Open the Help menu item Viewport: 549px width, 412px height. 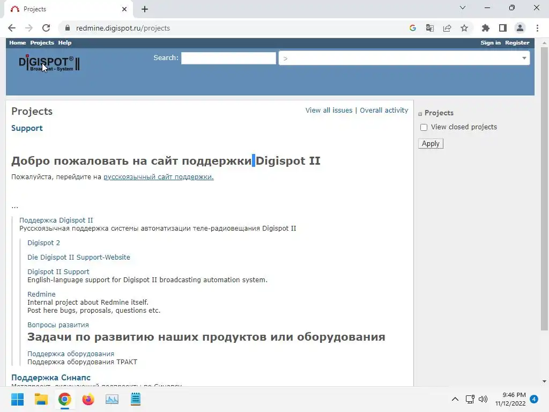(65, 43)
